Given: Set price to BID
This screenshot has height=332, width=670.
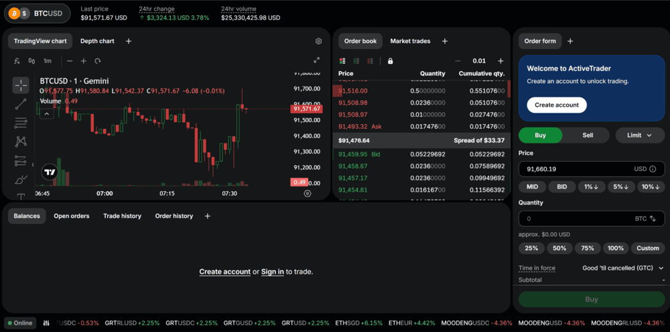Looking at the screenshot, I should click(562, 187).
